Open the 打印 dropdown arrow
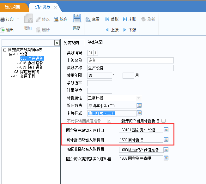206x184 pixels. (x=18, y=19)
